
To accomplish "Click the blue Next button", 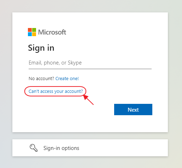I will click(x=133, y=110).
